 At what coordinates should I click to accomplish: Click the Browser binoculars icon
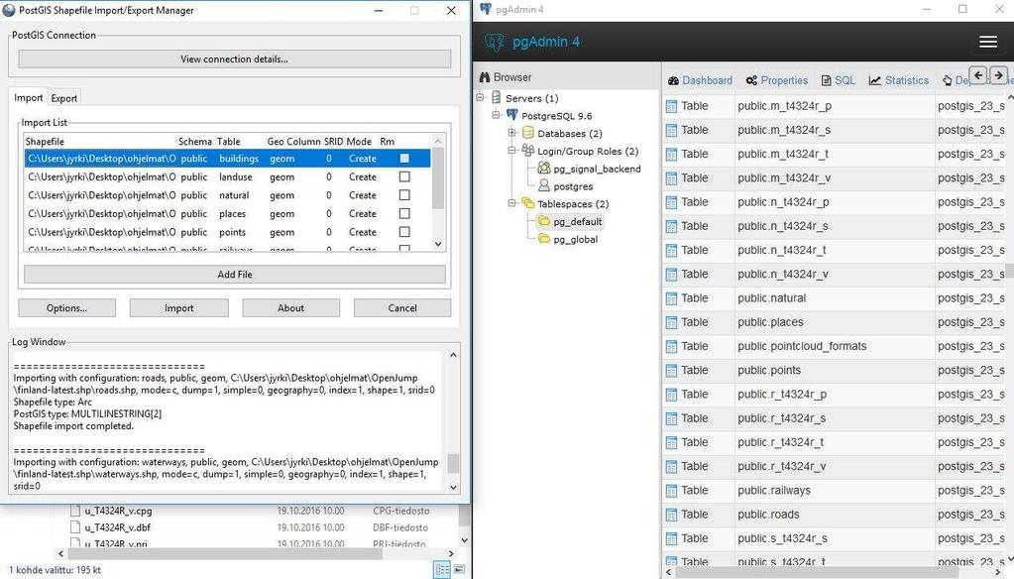485,77
